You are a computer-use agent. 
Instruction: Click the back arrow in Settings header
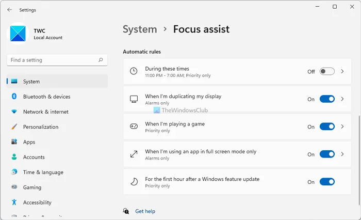(x=9, y=10)
